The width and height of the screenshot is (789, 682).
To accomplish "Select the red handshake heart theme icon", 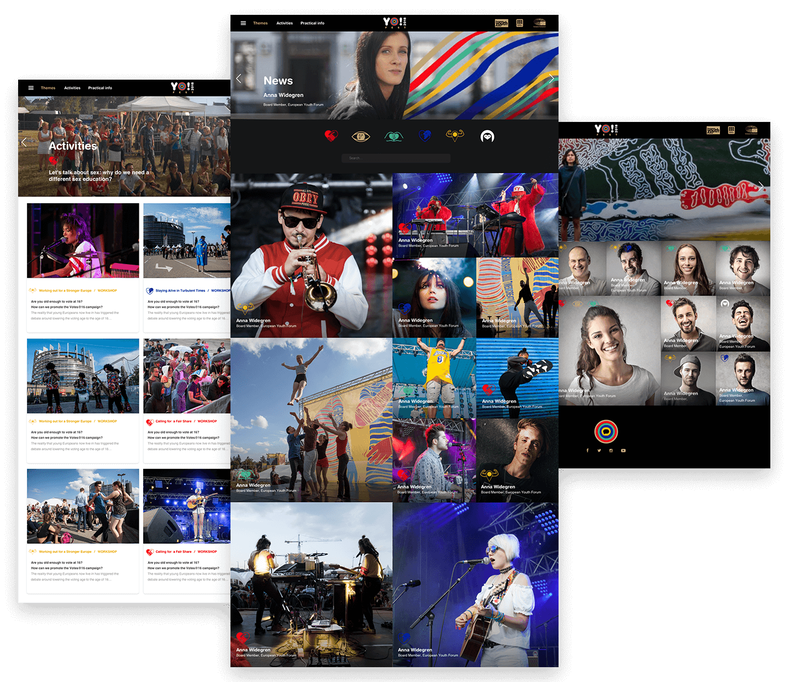I will (331, 136).
